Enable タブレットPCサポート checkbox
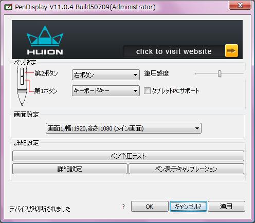Screen dimensions: 255x223 (147, 91)
